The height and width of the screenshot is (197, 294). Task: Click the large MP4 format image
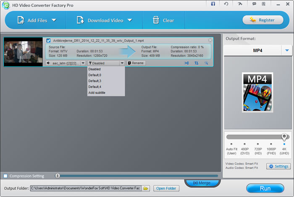[257, 92]
